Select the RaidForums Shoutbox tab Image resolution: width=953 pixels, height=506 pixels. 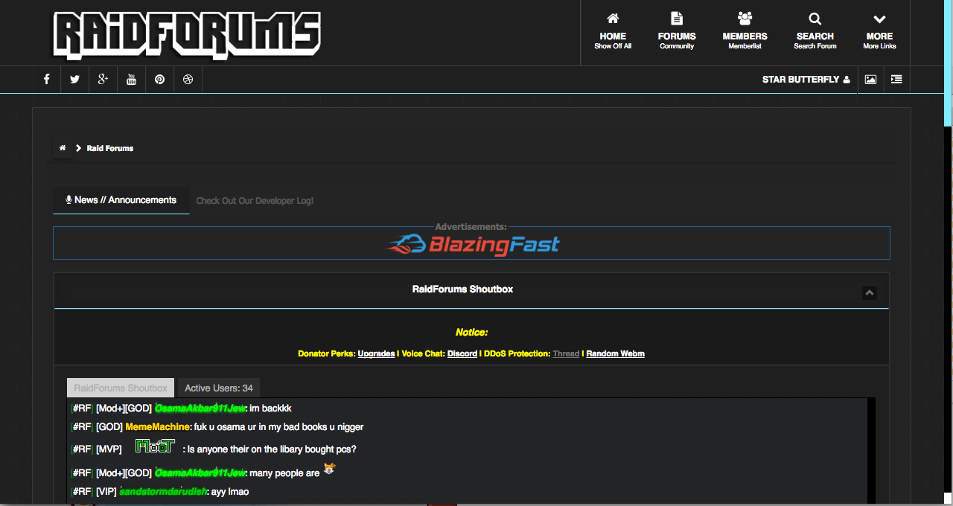point(121,388)
